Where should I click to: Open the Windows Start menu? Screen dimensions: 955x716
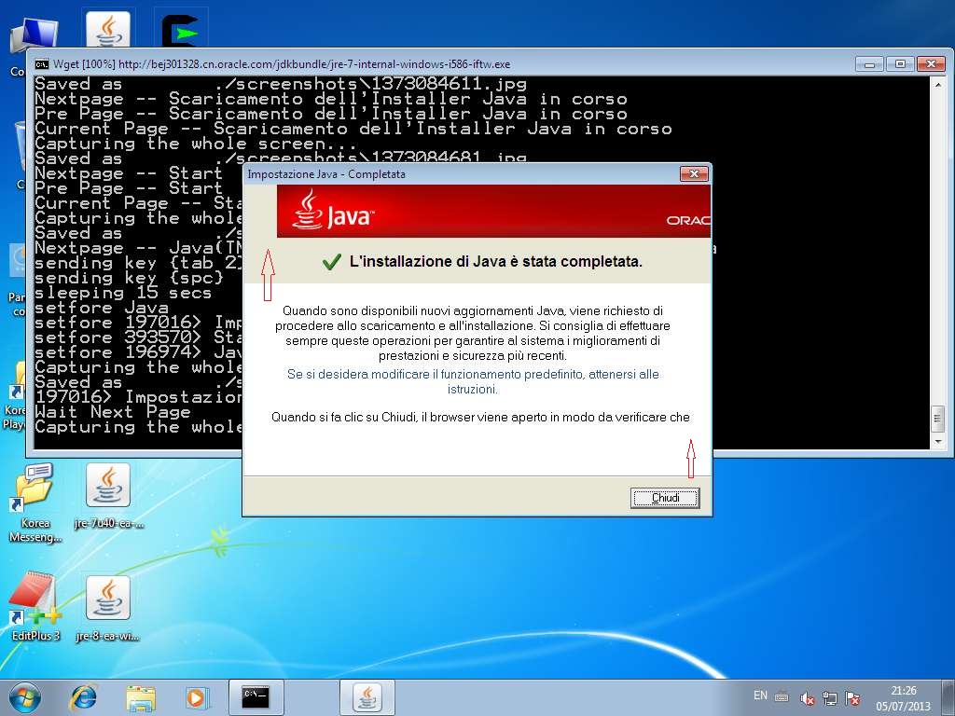click(x=23, y=696)
